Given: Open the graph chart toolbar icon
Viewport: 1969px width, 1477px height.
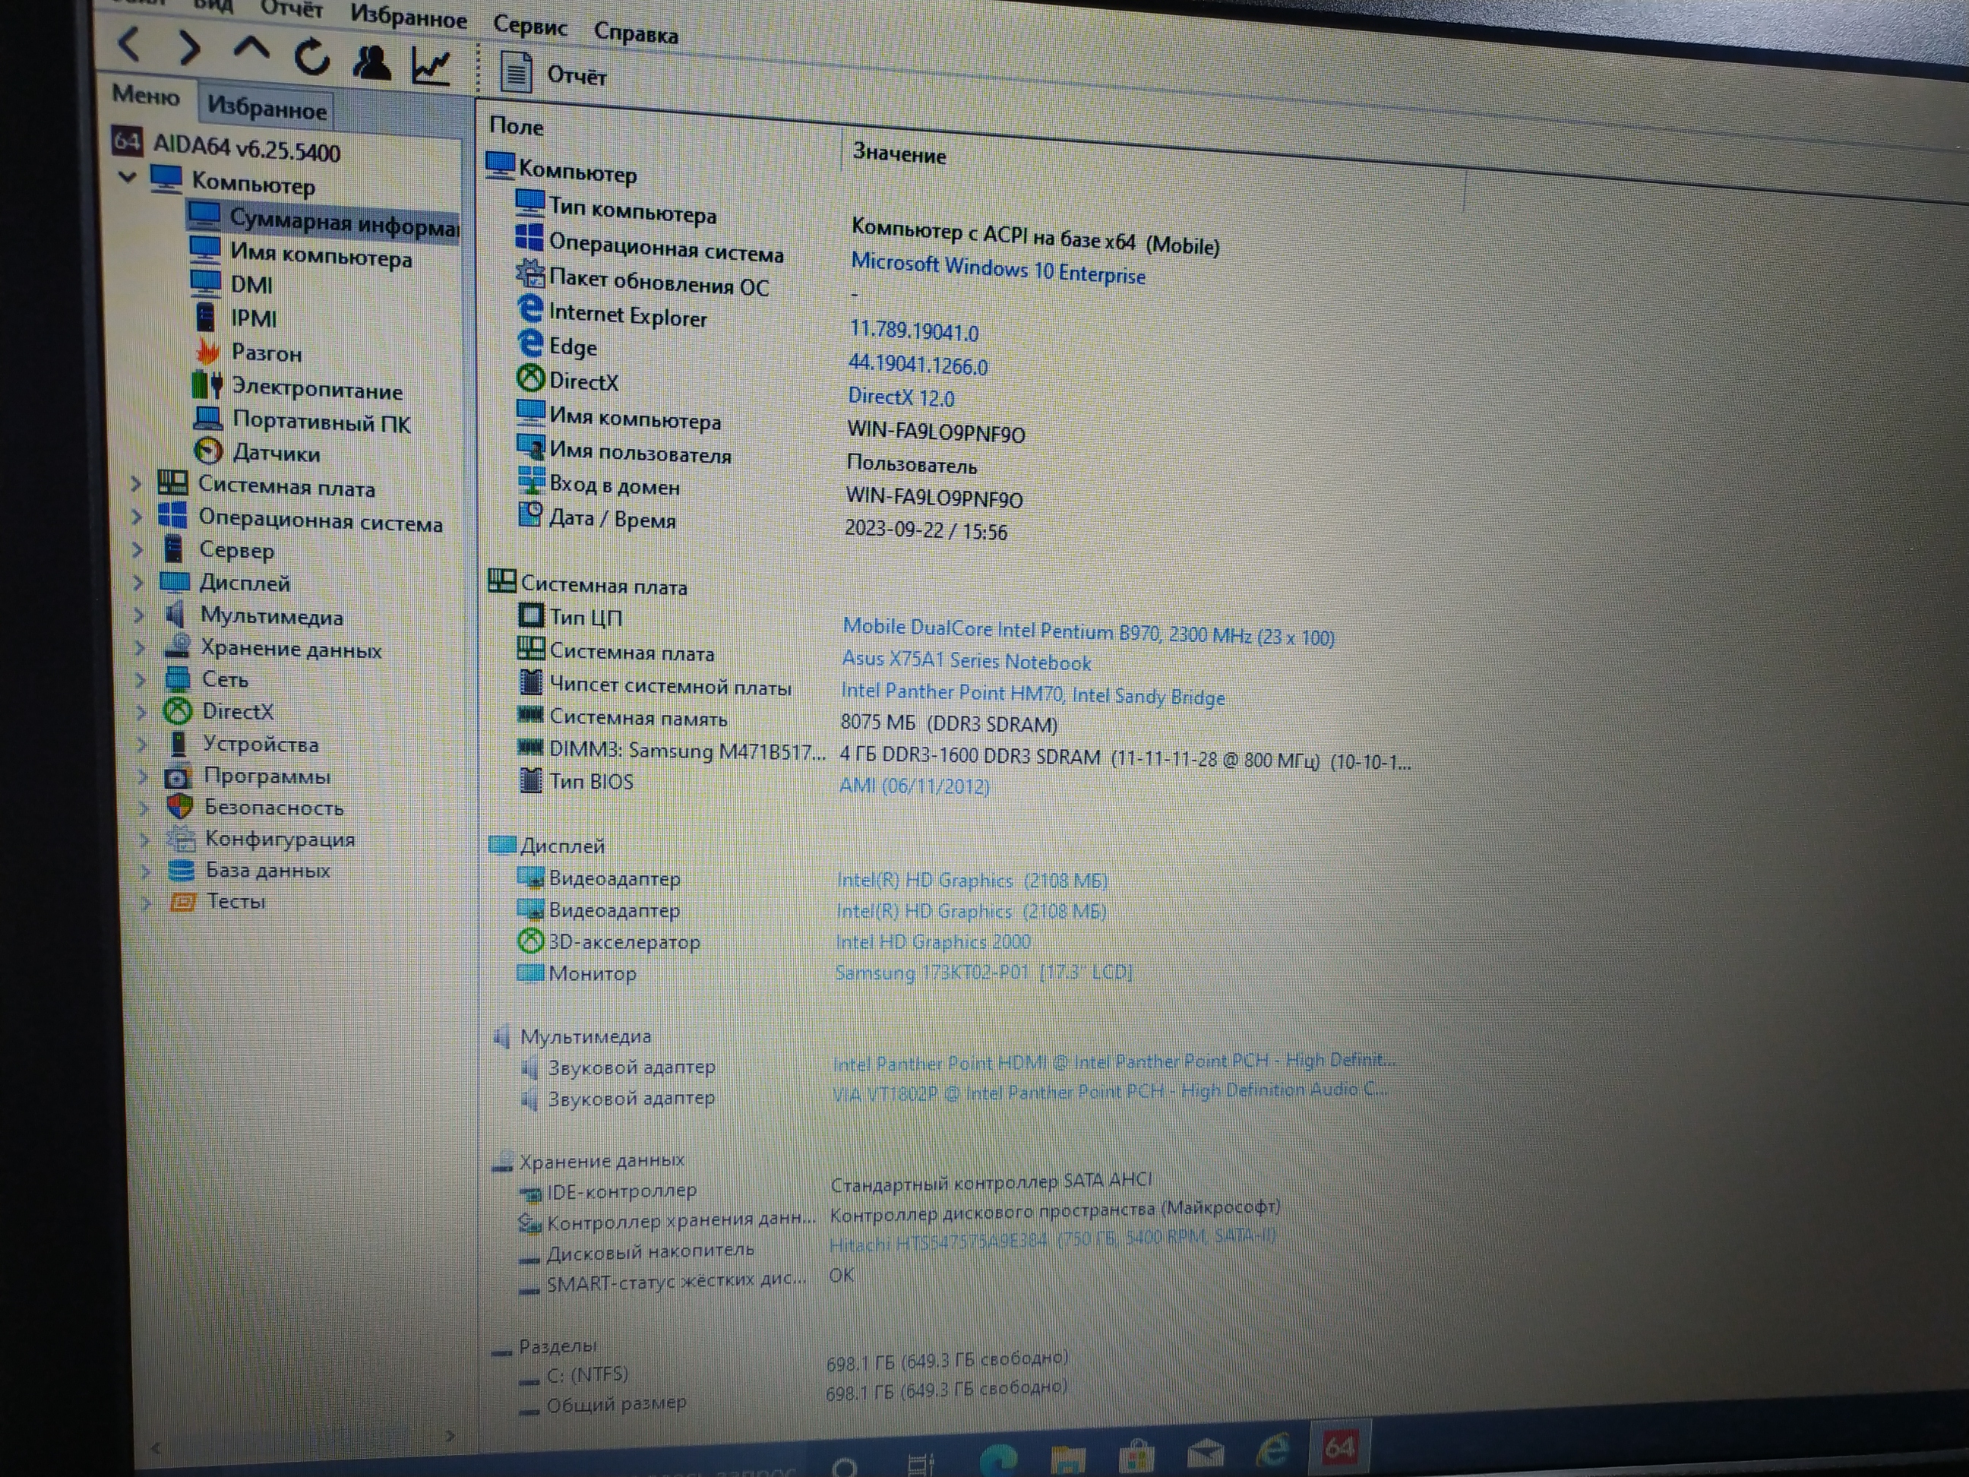Looking at the screenshot, I should [x=431, y=67].
